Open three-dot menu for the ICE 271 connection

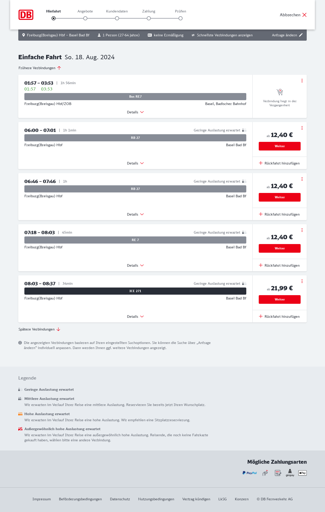[302, 281]
